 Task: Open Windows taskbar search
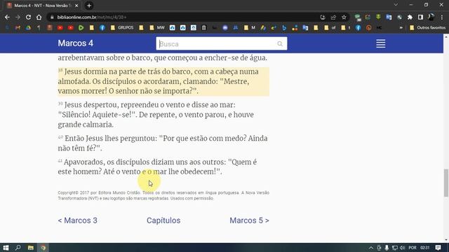(x=18, y=247)
